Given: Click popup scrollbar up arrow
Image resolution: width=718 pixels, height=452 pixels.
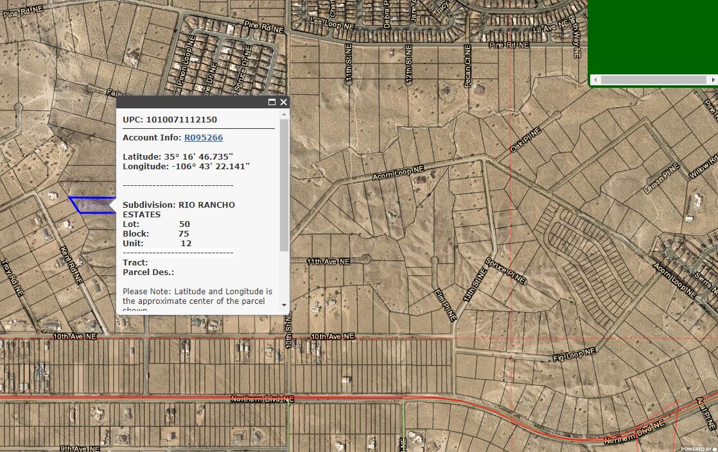Looking at the screenshot, I should coord(285,114).
